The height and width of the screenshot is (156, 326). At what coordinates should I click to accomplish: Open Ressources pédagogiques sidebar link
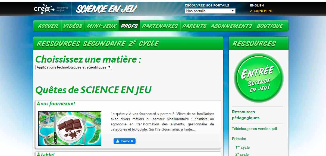pos(246,115)
